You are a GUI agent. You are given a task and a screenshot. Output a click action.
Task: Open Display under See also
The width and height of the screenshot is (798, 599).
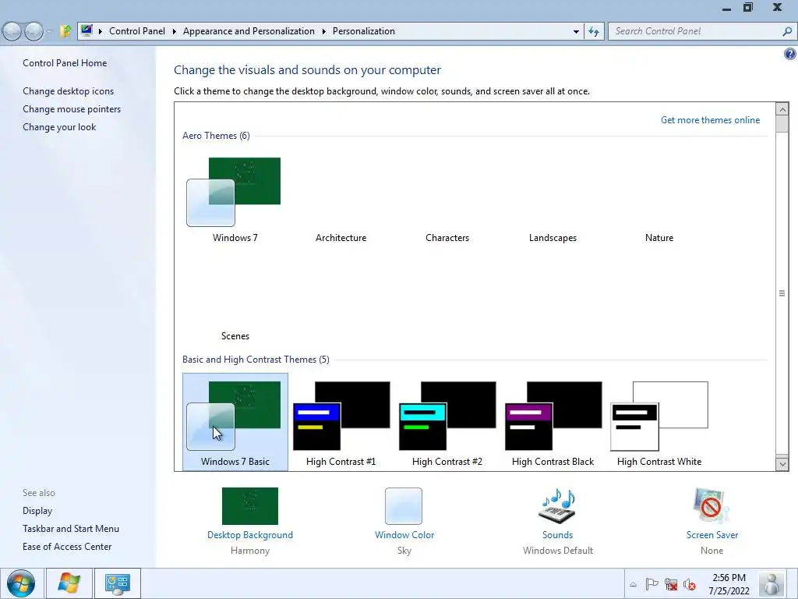pos(37,511)
